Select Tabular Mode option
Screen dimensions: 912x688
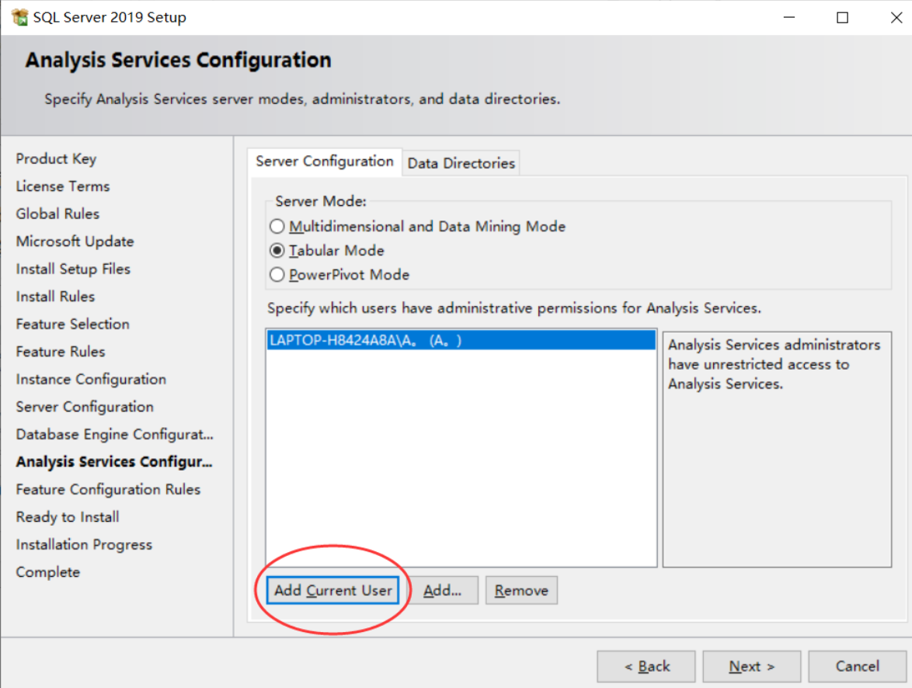pos(277,250)
